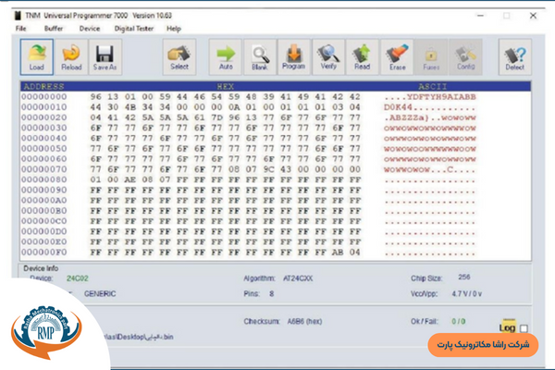Expand the Device menu
555x370 pixels.
click(90, 29)
